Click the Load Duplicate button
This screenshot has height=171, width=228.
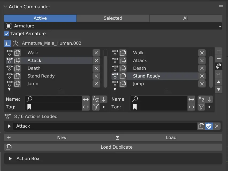click(113, 147)
